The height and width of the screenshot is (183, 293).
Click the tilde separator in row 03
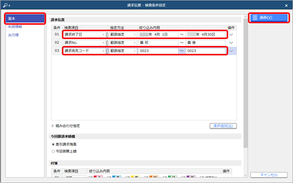tap(182, 51)
